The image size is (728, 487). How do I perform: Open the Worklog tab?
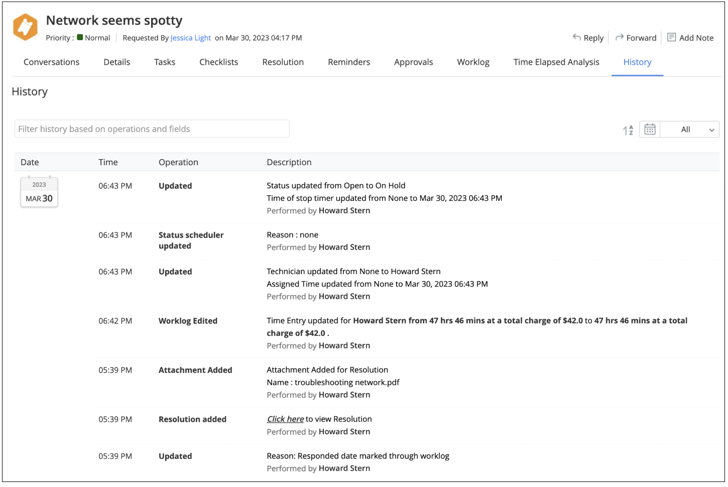pyautogui.click(x=473, y=62)
